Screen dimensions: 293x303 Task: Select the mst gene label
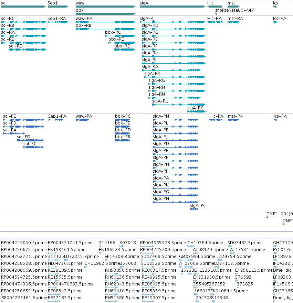click(231, 3)
